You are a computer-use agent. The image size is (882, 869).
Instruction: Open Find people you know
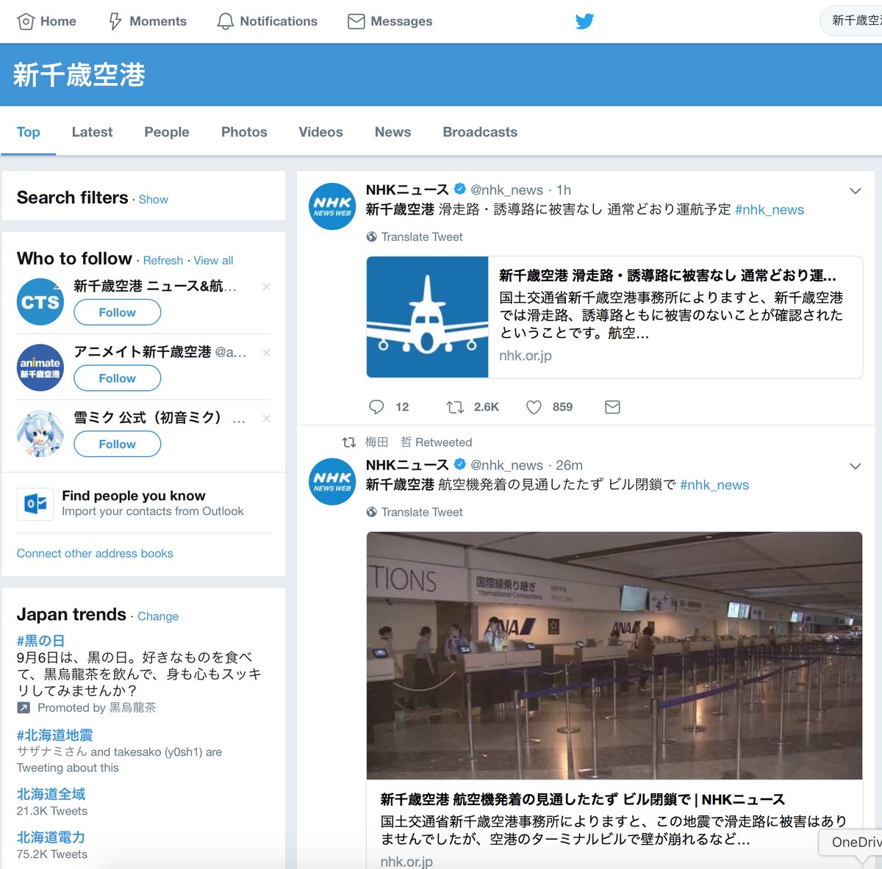(134, 496)
